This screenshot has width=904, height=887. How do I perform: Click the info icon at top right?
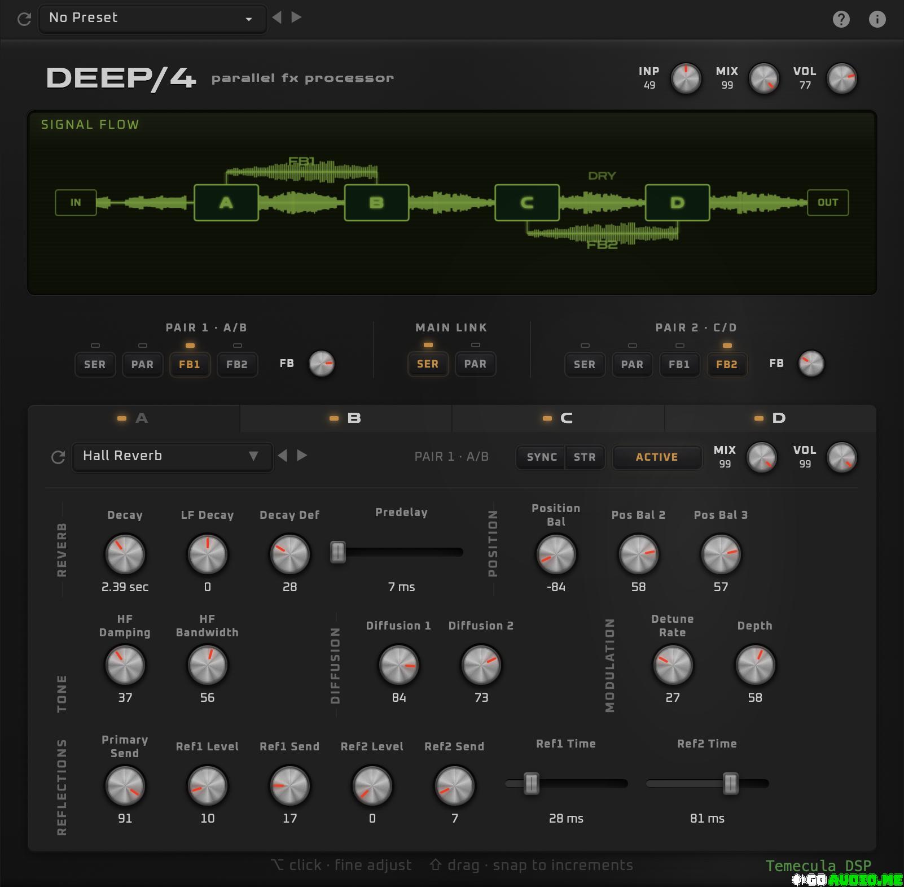pos(877,19)
